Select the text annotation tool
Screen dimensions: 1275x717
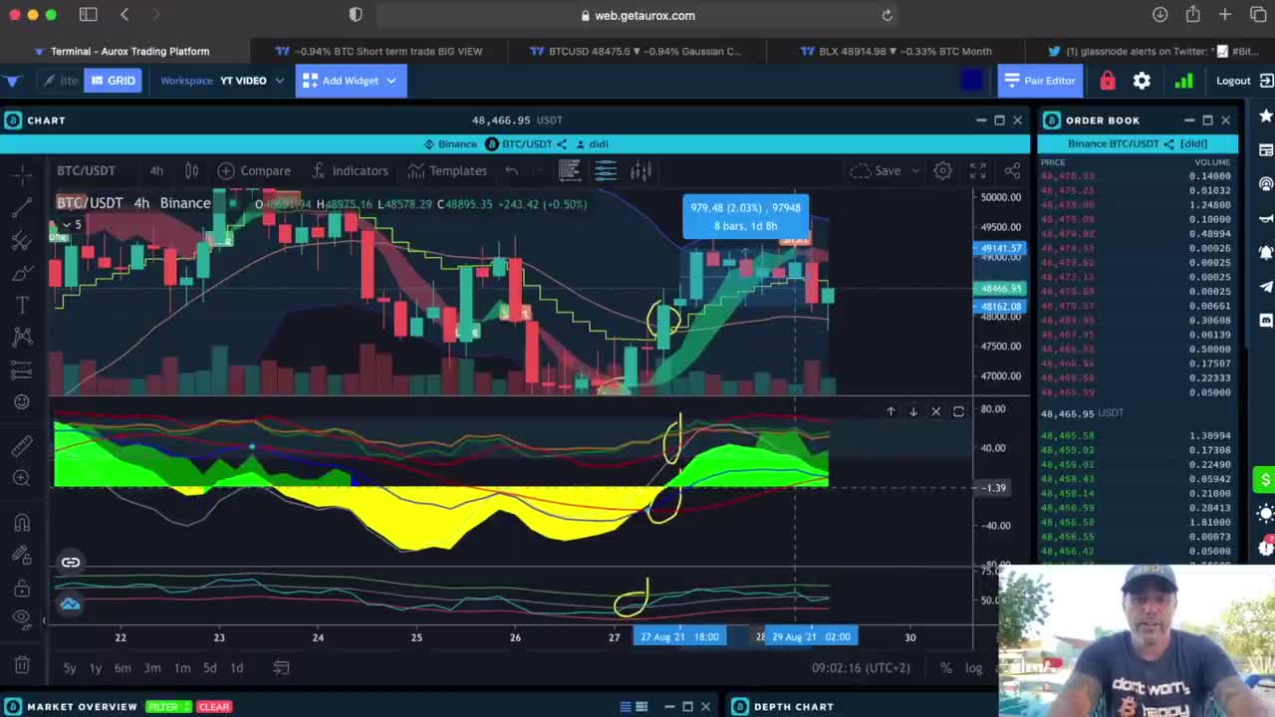22,305
